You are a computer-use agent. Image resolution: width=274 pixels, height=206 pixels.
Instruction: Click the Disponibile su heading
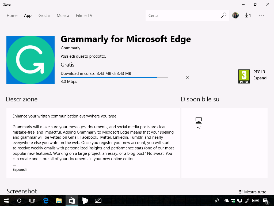click(x=200, y=99)
